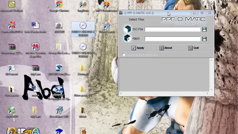Click the browse disk icon for ISO File

pos(204,29)
